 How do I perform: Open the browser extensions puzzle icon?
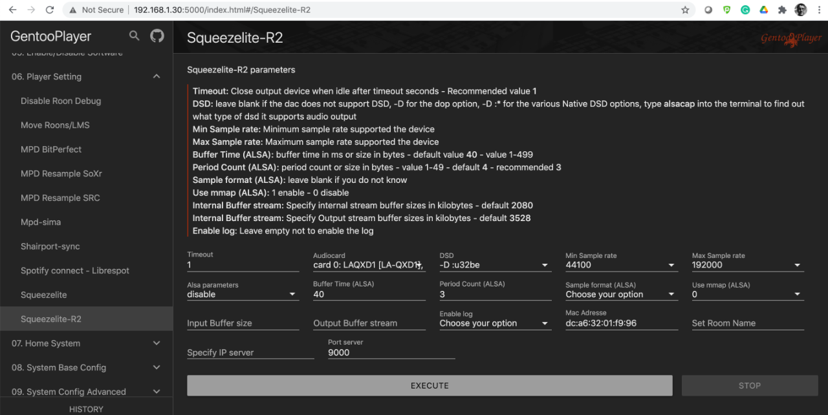coord(782,10)
